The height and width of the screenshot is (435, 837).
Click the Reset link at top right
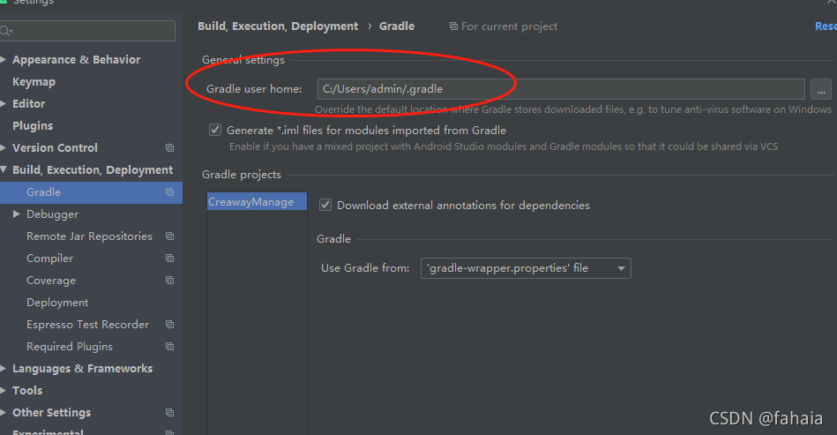pyautogui.click(x=826, y=26)
